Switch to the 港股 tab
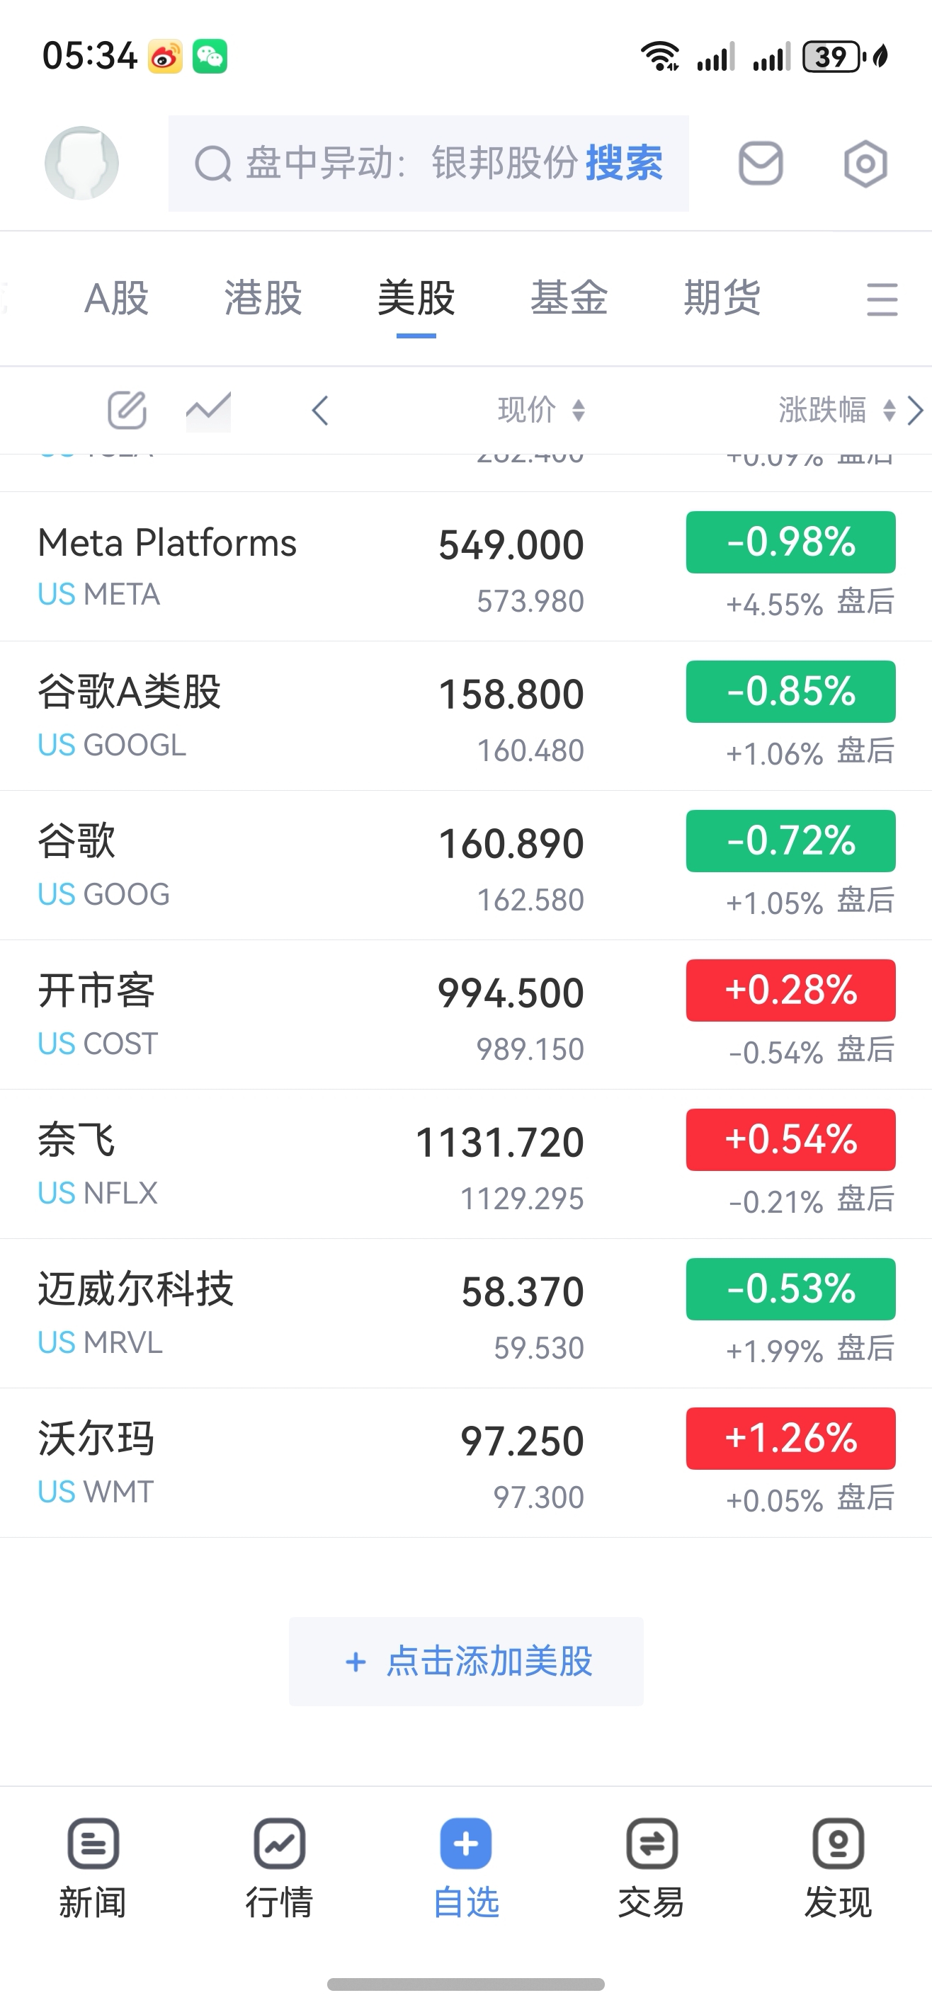Screen dimensions: 932x2005 pos(263,298)
